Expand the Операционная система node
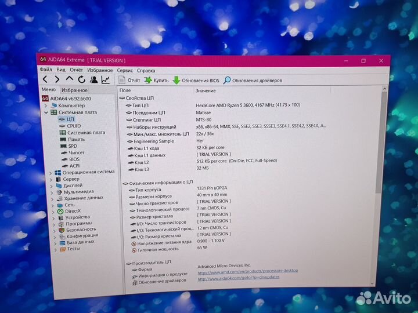The width and height of the screenshot is (418, 313). click(x=51, y=173)
